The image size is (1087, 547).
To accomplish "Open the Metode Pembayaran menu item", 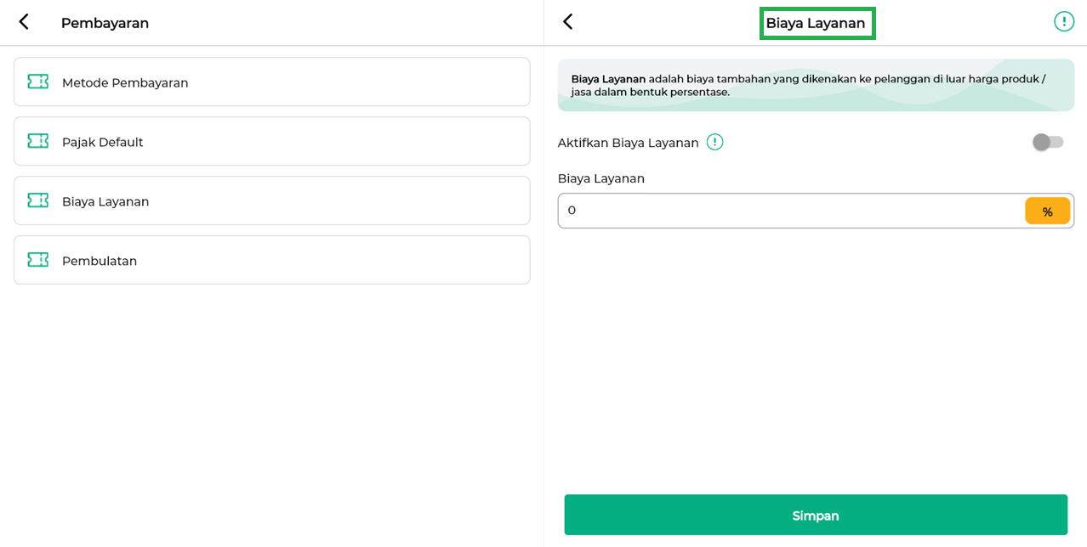I will (x=272, y=82).
